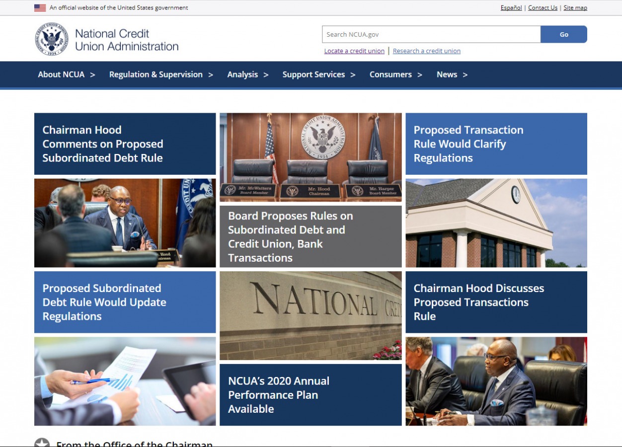Open the Support Services menu
The width and height of the screenshot is (622, 447).
click(x=313, y=74)
